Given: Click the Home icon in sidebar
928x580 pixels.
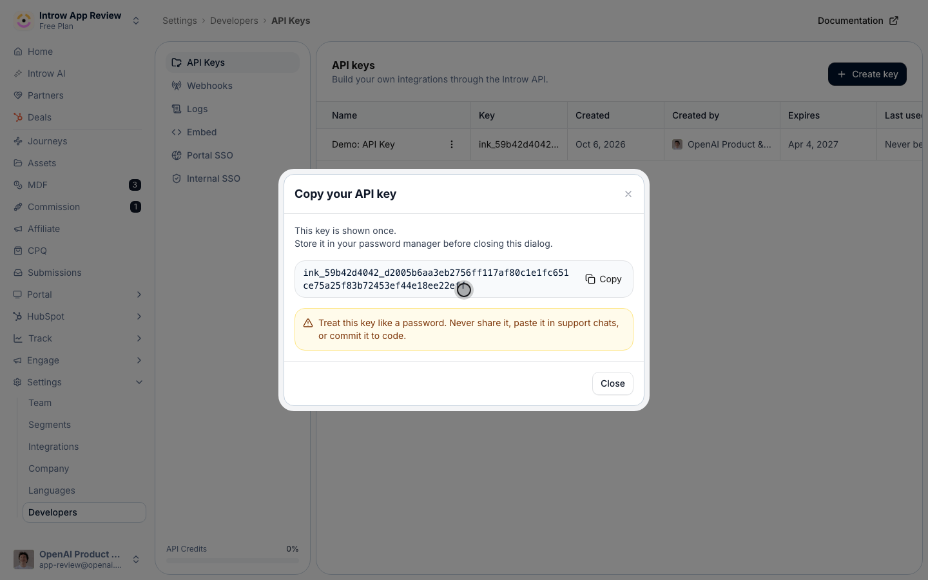Looking at the screenshot, I should [x=18, y=52].
